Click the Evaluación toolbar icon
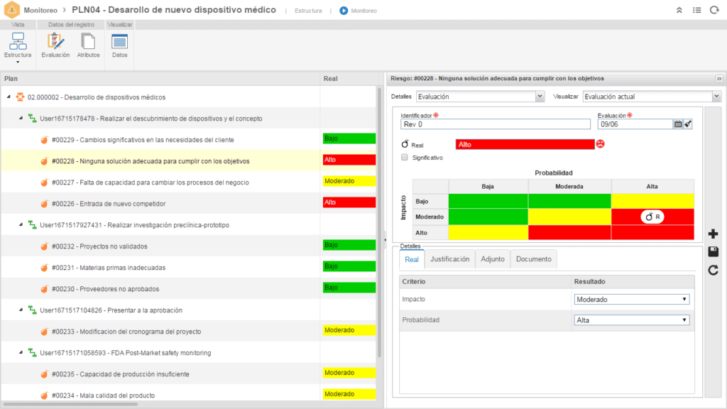The image size is (727, 409). pos(55,45)
